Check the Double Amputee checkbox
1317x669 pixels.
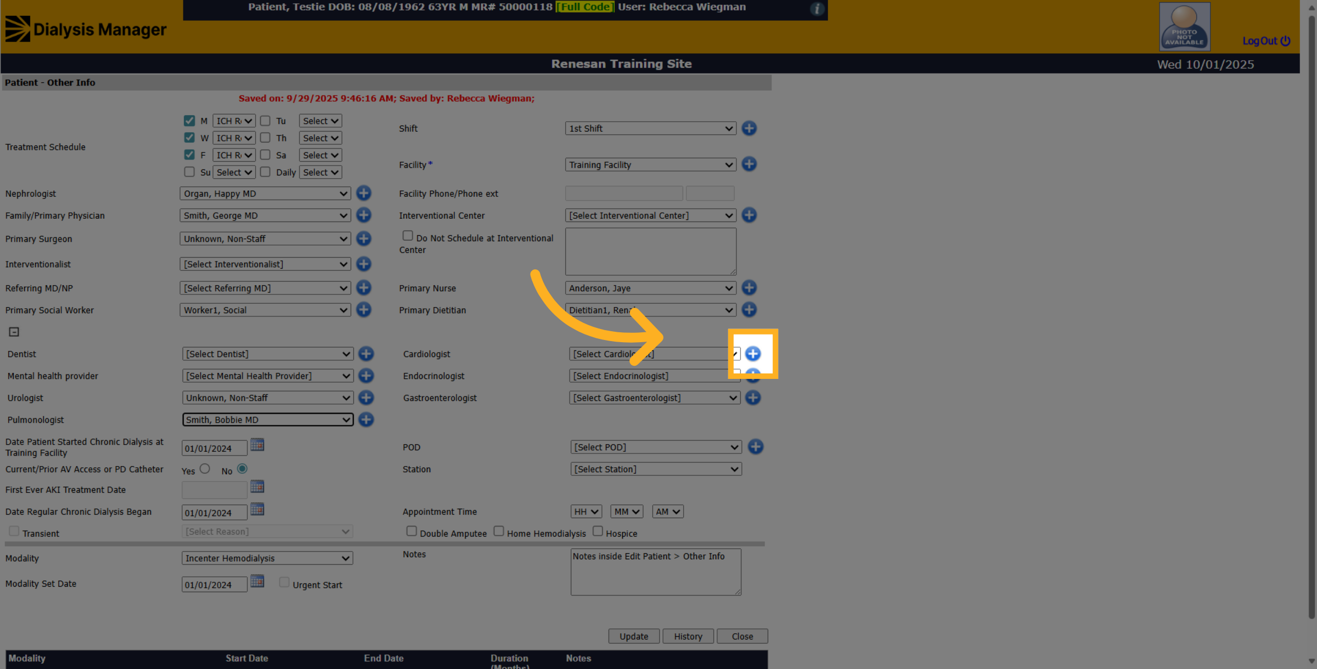click(412, 531)
